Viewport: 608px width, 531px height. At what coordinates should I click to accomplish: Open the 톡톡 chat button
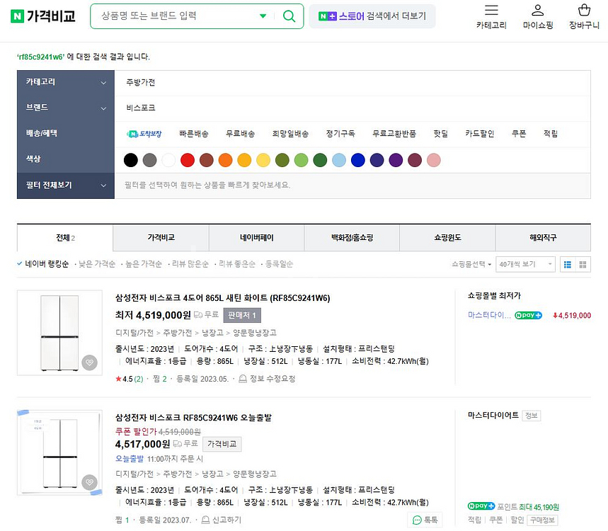pyautogui.click(x=425, y=520)
